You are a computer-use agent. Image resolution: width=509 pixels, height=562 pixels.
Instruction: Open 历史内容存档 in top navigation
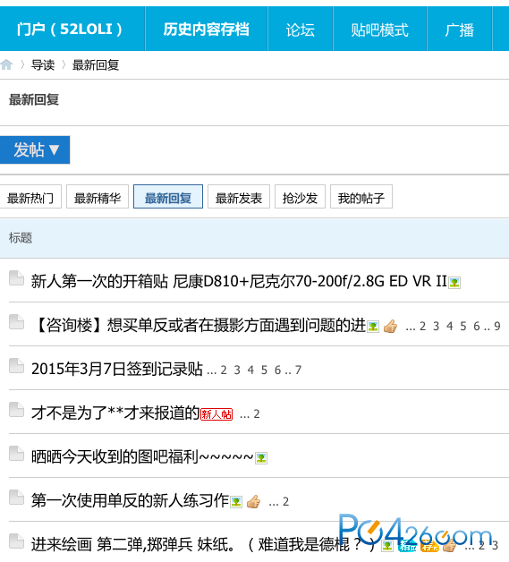(x=207, y=29)
